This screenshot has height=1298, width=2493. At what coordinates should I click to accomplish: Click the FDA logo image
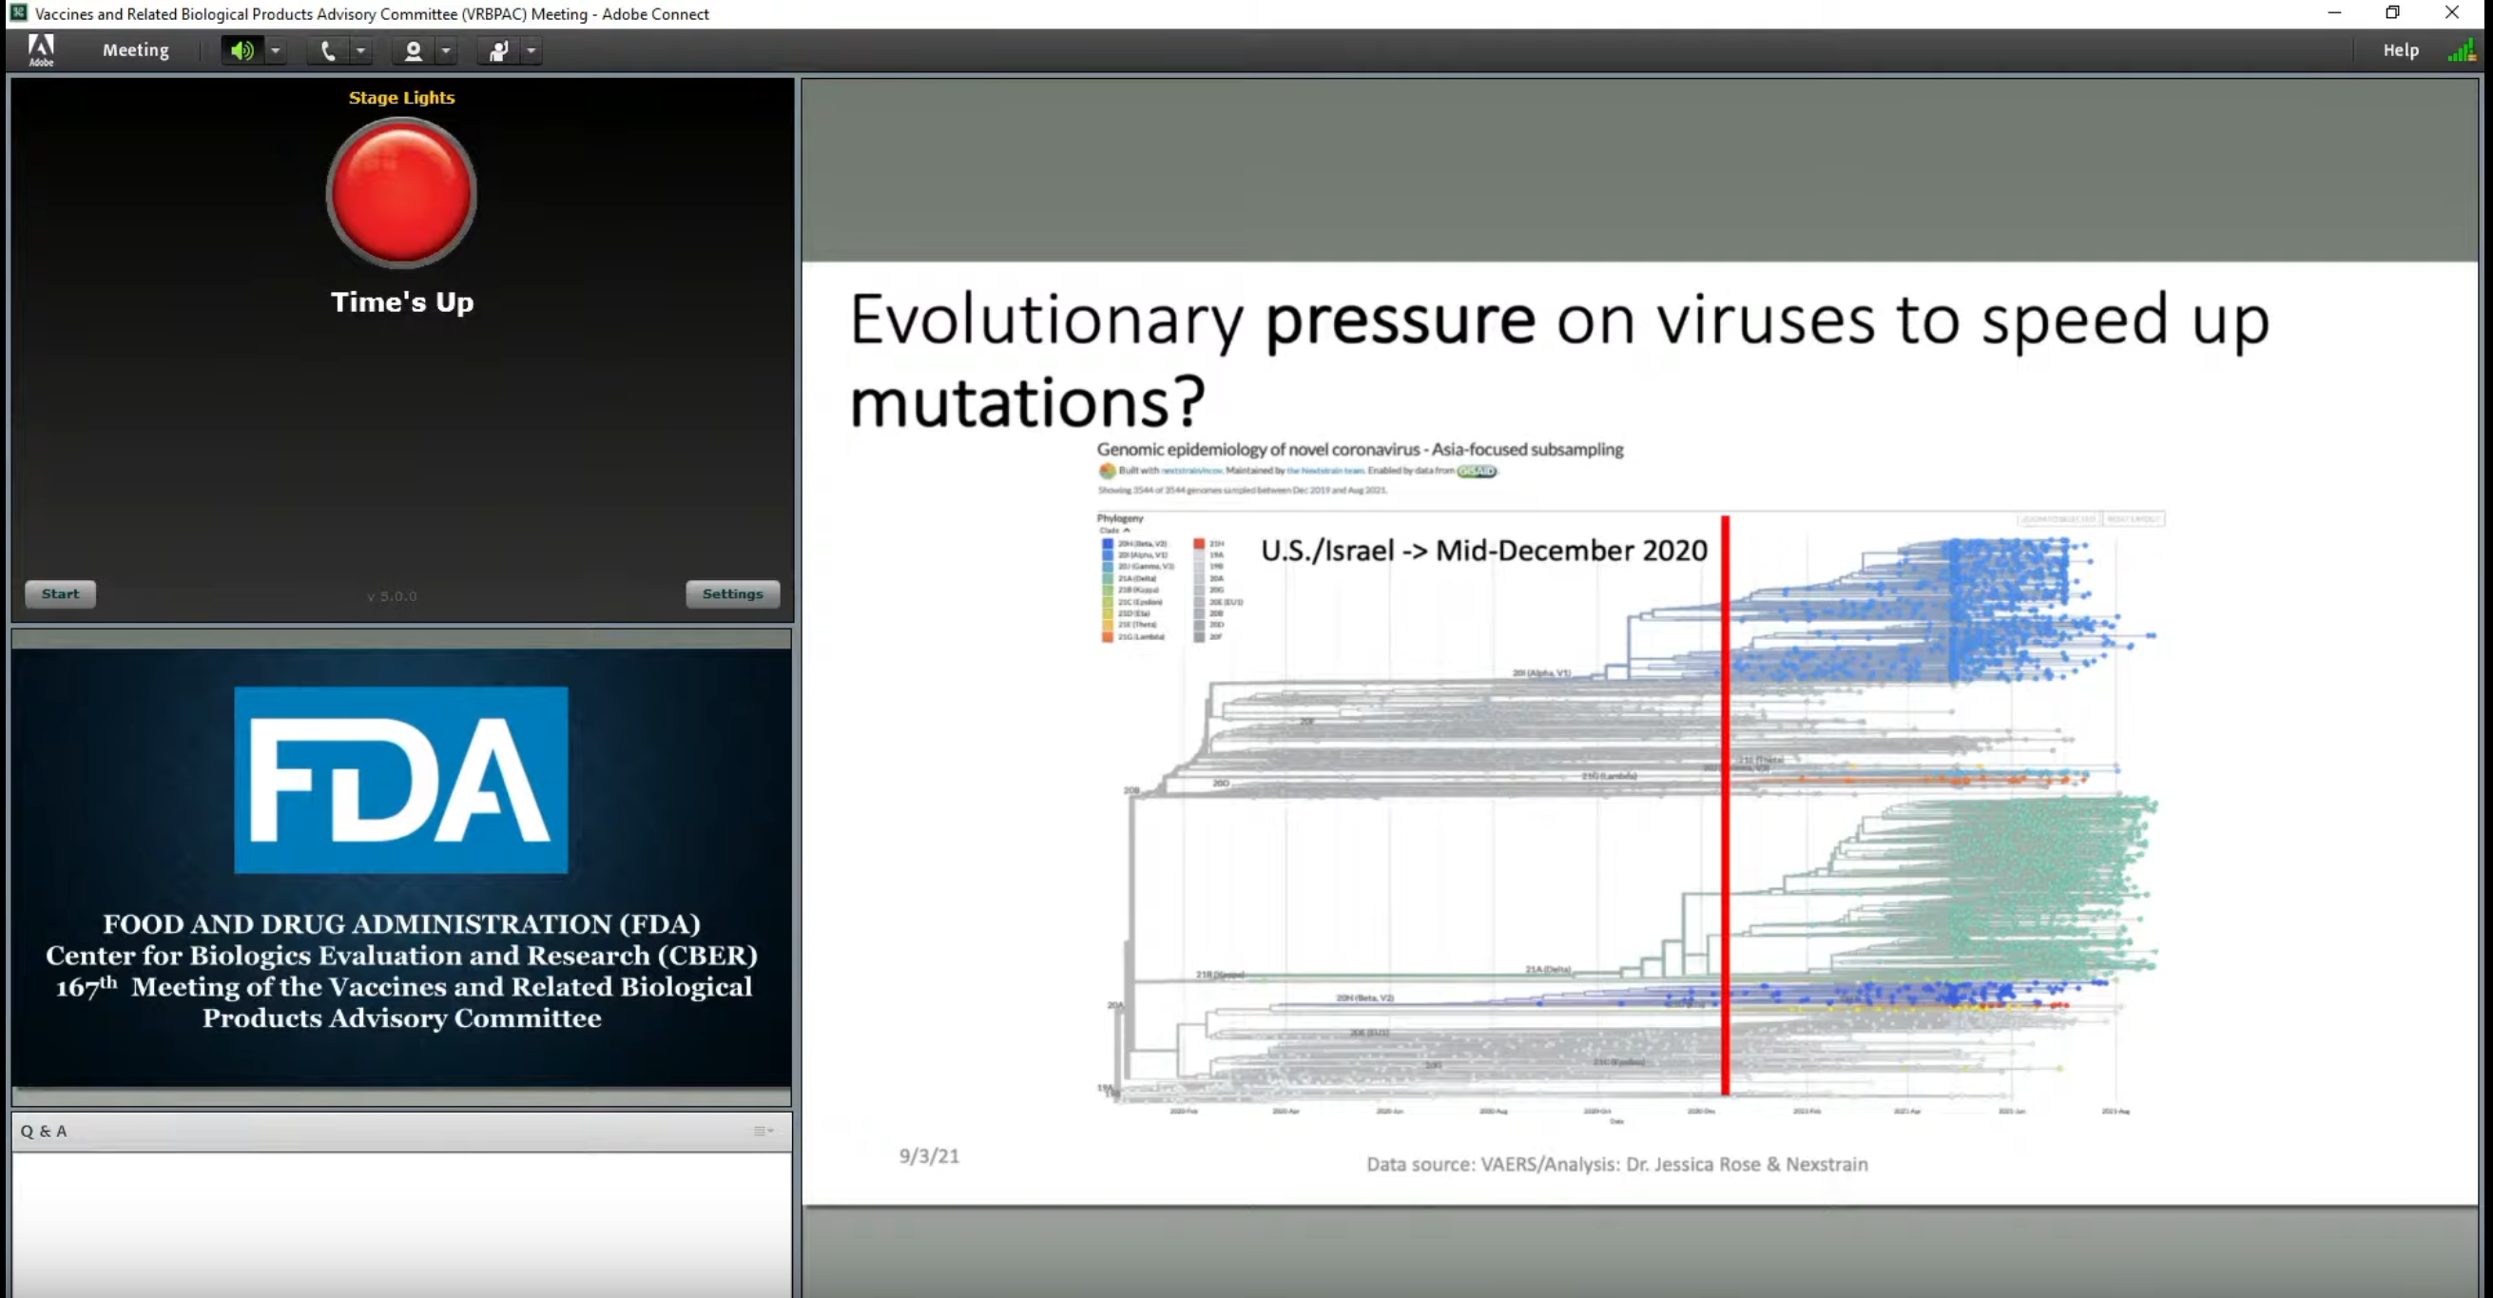click(x=400, y=780)
